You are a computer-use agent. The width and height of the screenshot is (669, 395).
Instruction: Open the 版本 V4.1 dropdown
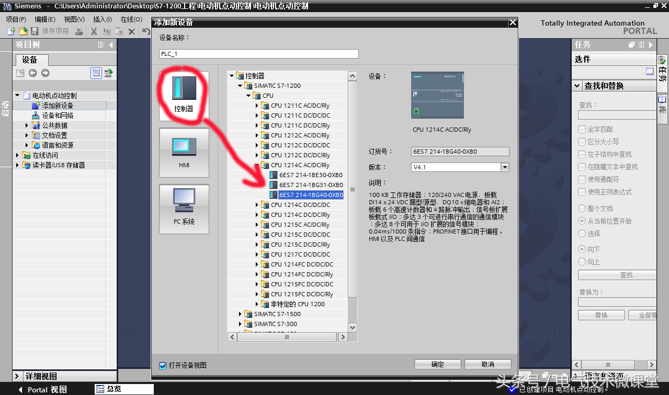click(x=505, y=167)
